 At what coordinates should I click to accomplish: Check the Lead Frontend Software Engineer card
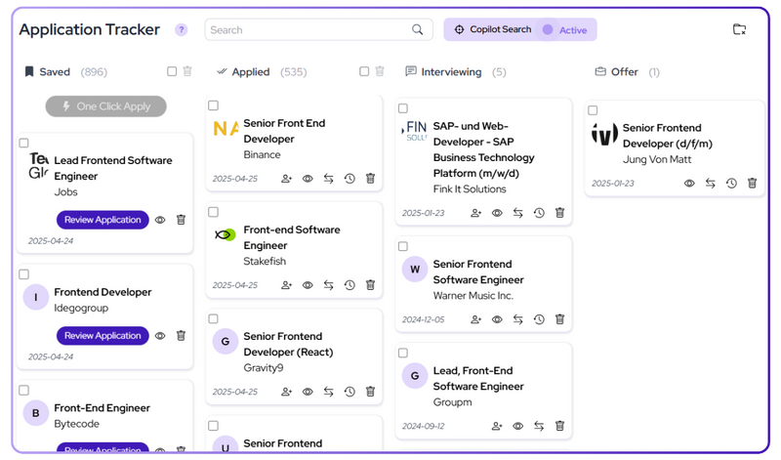(x=23, y=143)
